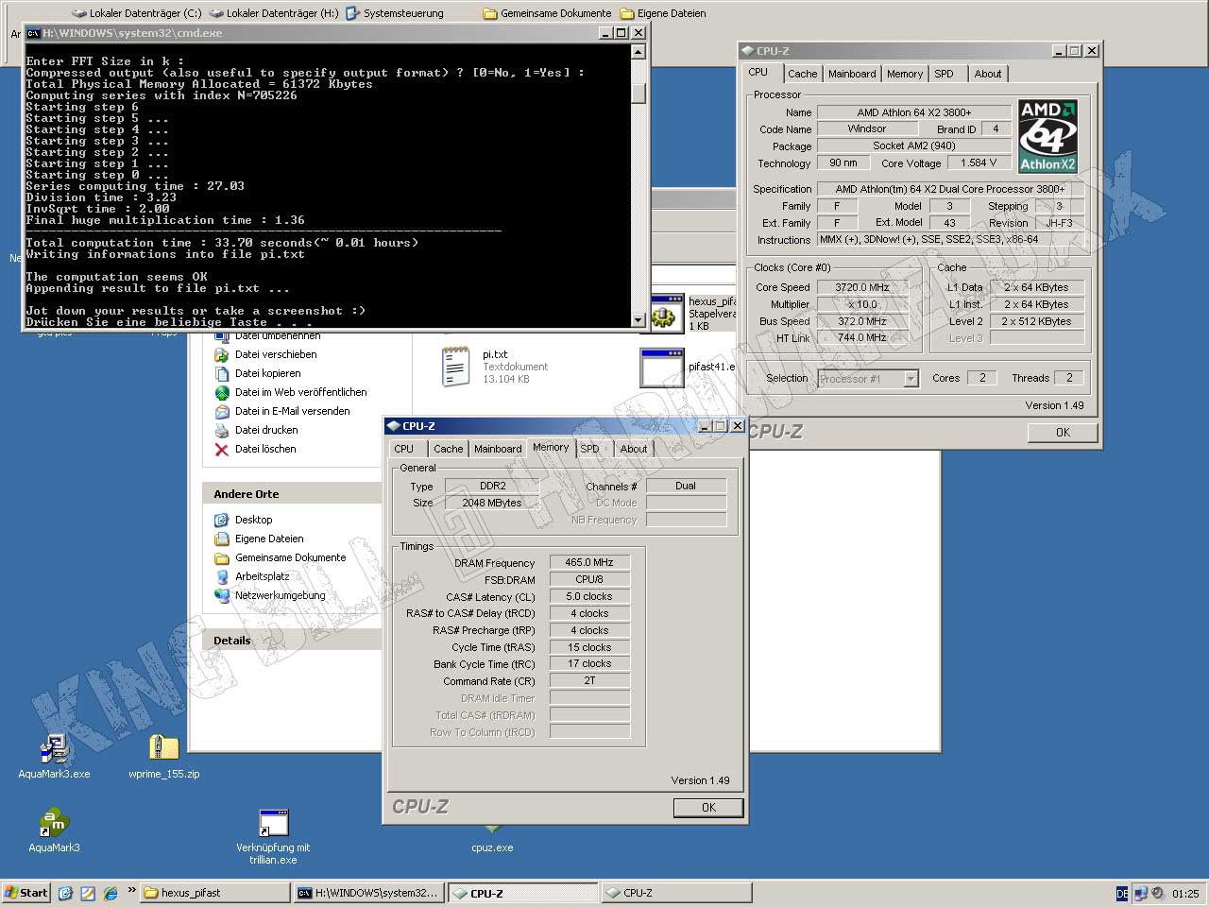Switch to hexus_pifast taskbar button

(x=216, y=893)
